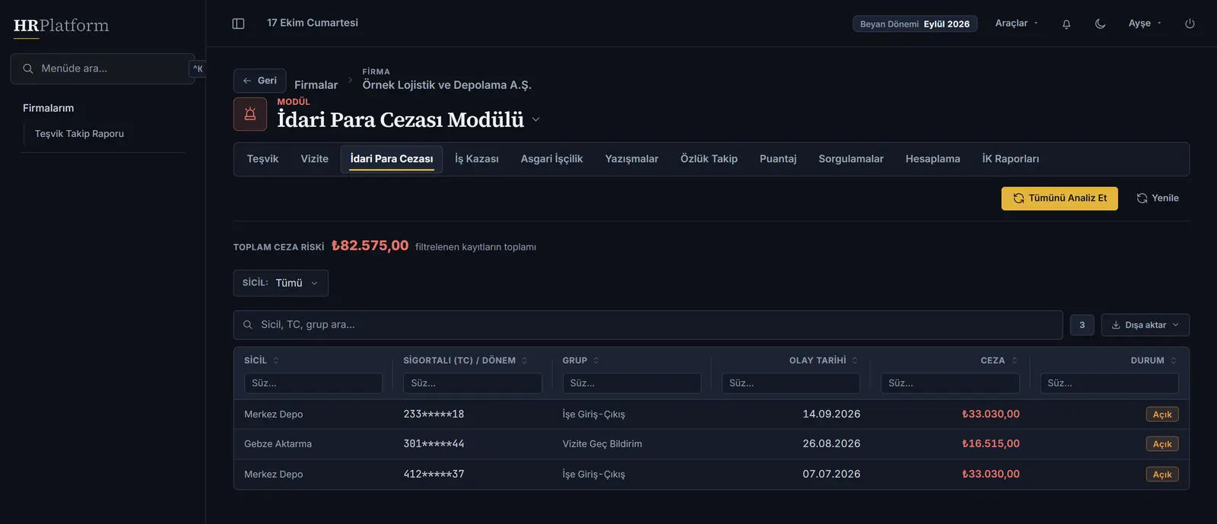Switch to the Puantaj tab
Viewport: 1217px width, 524px height.
pyautogui.click(x=778, y=159)
